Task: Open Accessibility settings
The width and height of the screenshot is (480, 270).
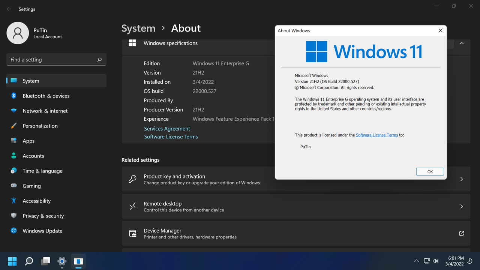Action: pyautogui.click(x=56, y=201)
